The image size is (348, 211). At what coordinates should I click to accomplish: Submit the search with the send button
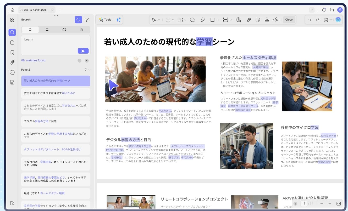(83, 51)
